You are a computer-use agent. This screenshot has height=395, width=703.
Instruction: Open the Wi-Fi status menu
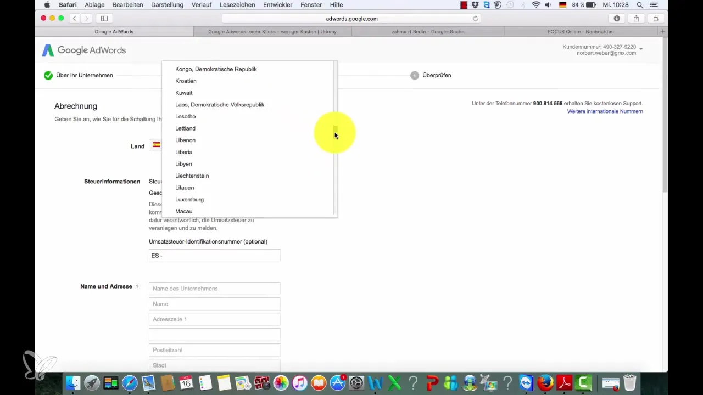point(536,5)
